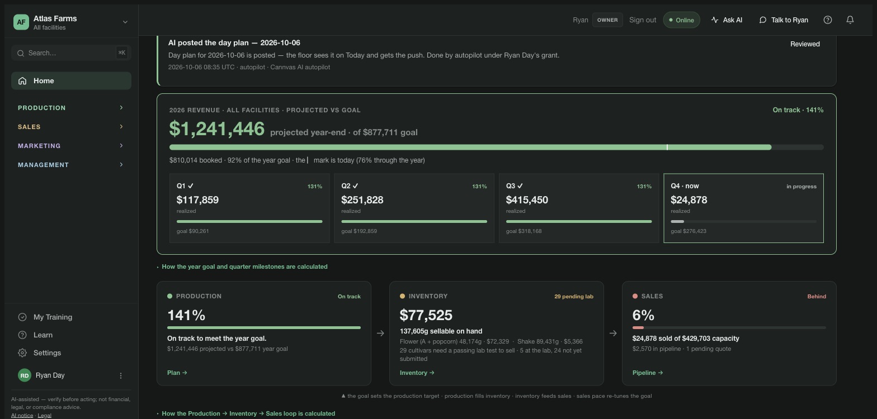Open the help question mark icon
The height and width of the screenshot is (419, 877).
(x=828, y=20)
